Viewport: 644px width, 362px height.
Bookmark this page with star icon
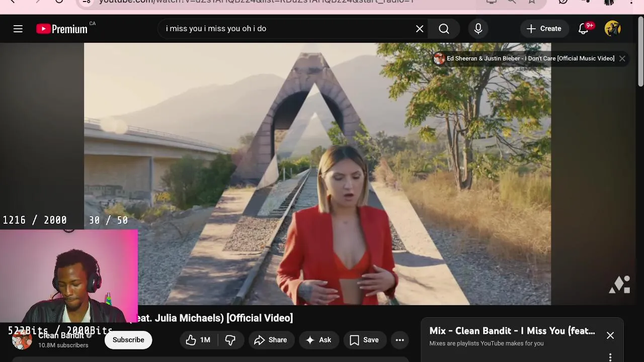pyautogui.click(x=532, y=2)
